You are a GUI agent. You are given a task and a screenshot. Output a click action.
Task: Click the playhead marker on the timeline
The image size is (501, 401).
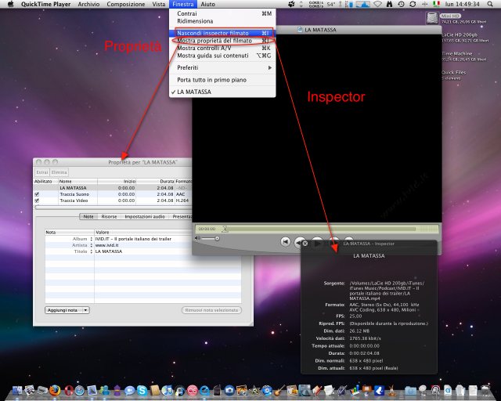click(x=225, y=229)
